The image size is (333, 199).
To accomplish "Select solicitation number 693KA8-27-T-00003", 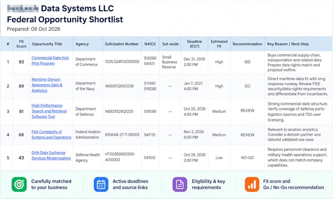I will [122, 135].
